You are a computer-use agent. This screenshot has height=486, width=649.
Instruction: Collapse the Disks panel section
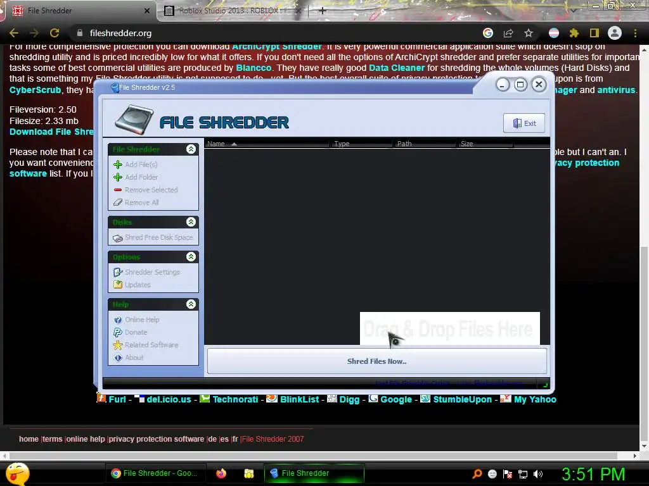click(191, 222)
